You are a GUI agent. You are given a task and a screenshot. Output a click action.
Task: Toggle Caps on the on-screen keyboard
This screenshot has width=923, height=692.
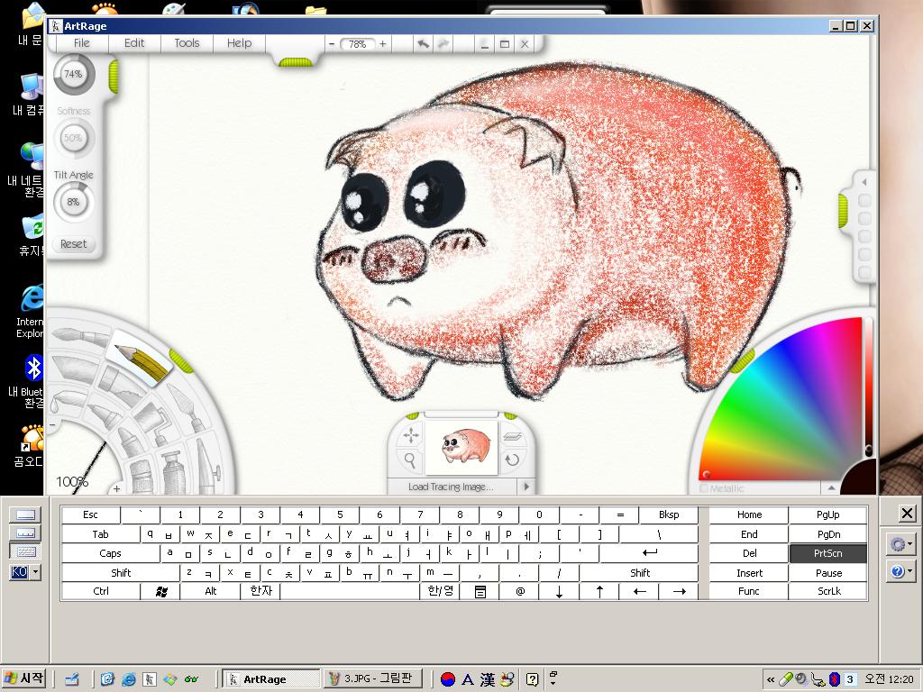click(110, 553)
